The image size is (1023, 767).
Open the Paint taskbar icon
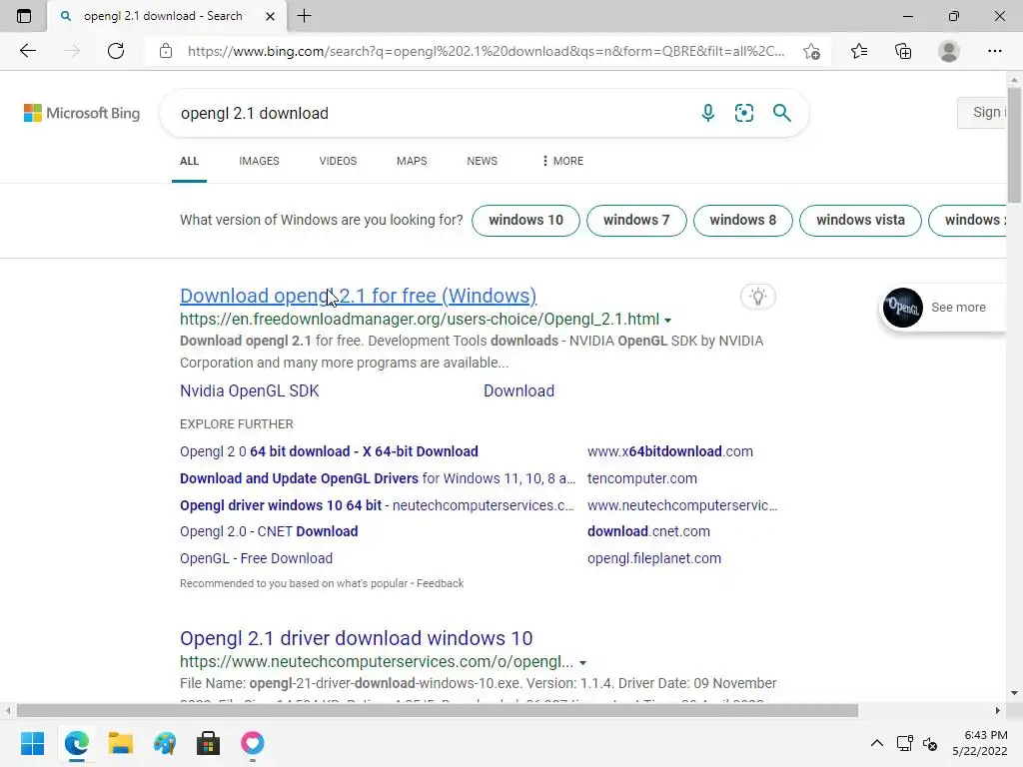pos(165,743)
